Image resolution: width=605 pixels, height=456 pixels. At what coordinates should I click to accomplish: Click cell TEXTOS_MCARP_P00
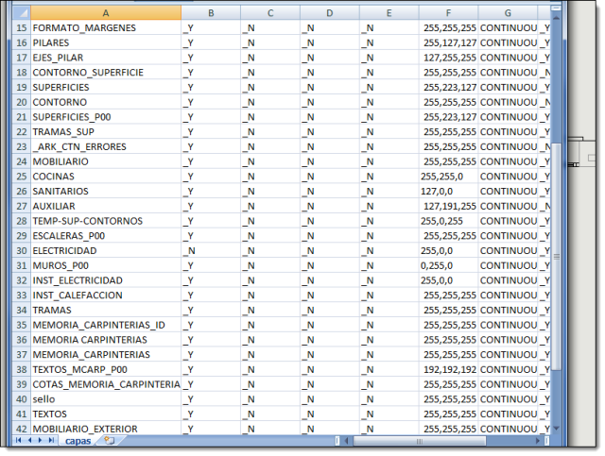coord(106,369)
